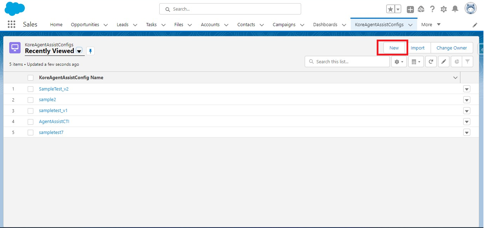
Task: Toggle the select-all header checkbox
Action: click(x=31, y=78)
